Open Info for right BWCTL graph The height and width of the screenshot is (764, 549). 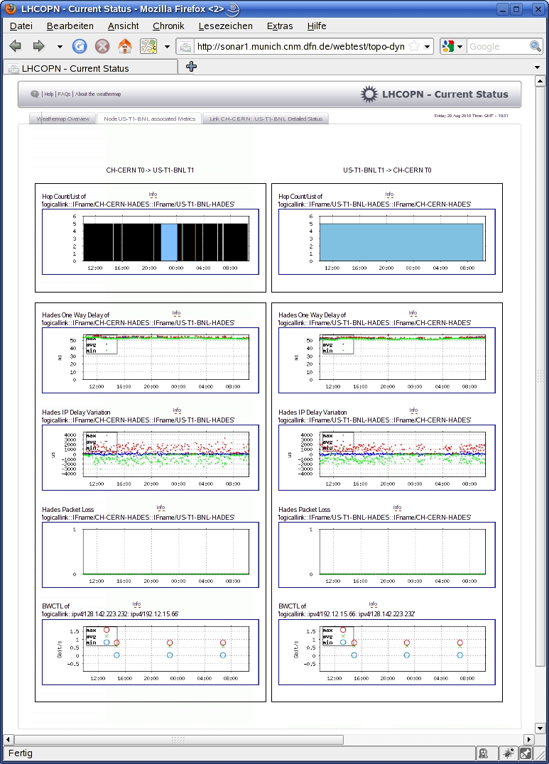tap(373, 604)
